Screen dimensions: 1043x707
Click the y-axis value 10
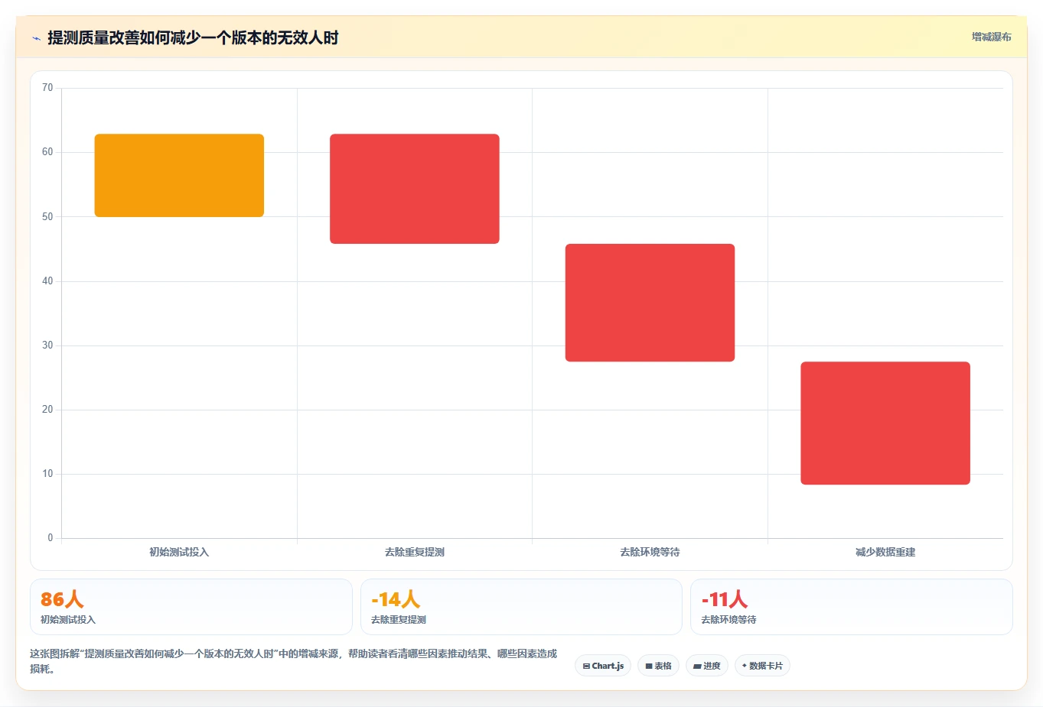(x=47, y=474)
